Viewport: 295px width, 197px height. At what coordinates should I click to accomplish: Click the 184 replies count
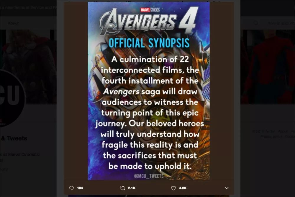80,188
